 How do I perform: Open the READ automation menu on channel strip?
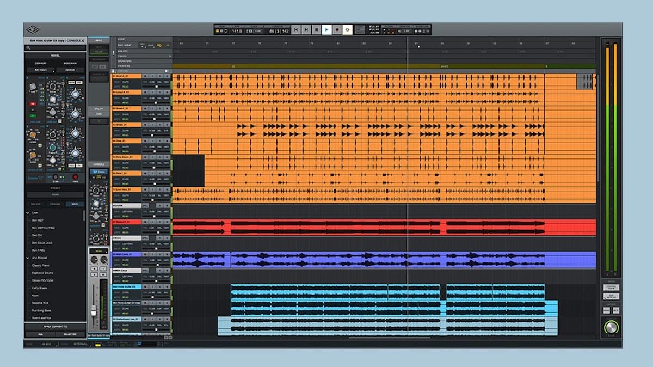point(98,251)
